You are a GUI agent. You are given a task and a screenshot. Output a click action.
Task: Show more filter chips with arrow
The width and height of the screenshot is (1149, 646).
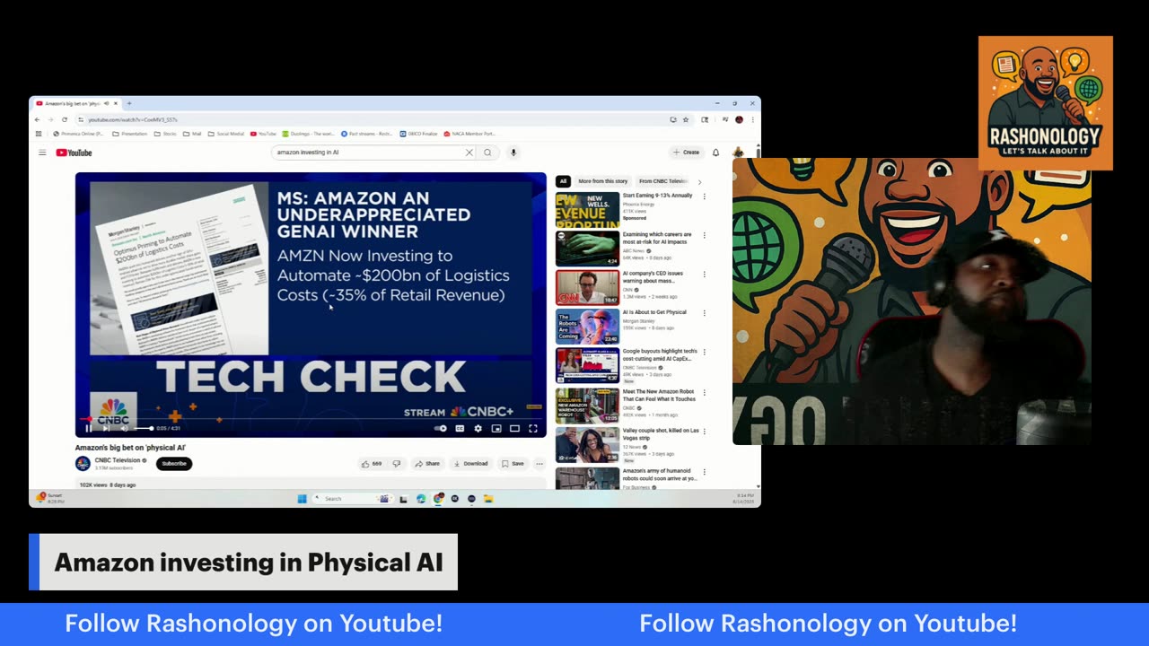point(700,181)
